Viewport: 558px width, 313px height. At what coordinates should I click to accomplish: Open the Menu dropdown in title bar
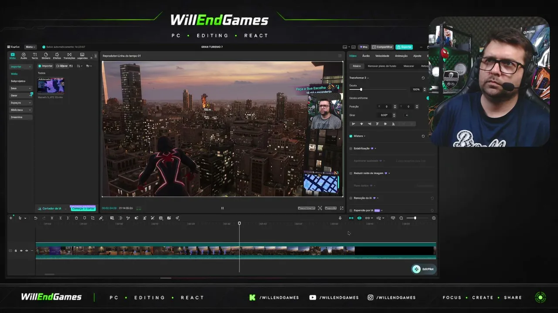30,47
